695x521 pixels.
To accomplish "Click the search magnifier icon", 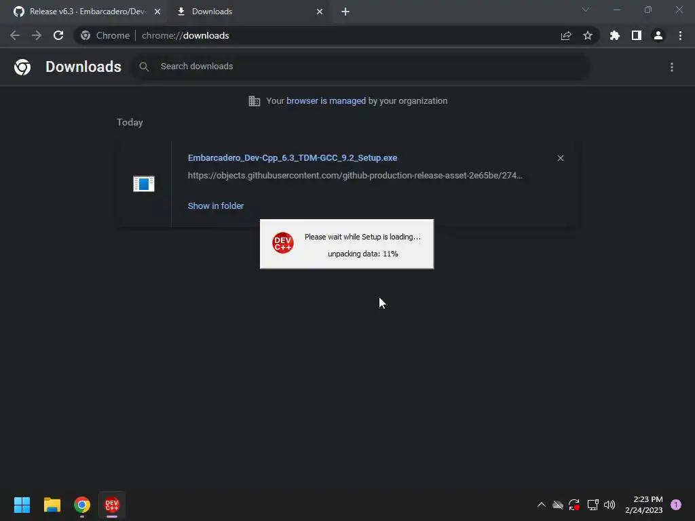I will (x=144, y=66).
